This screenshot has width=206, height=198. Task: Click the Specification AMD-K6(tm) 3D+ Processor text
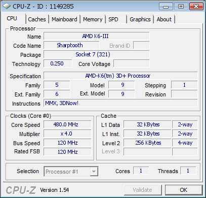(118, 76)
